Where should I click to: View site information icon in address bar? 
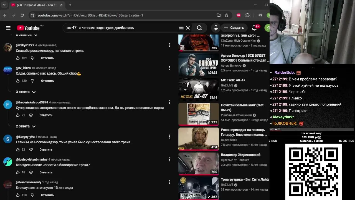[x=32, y=15]
